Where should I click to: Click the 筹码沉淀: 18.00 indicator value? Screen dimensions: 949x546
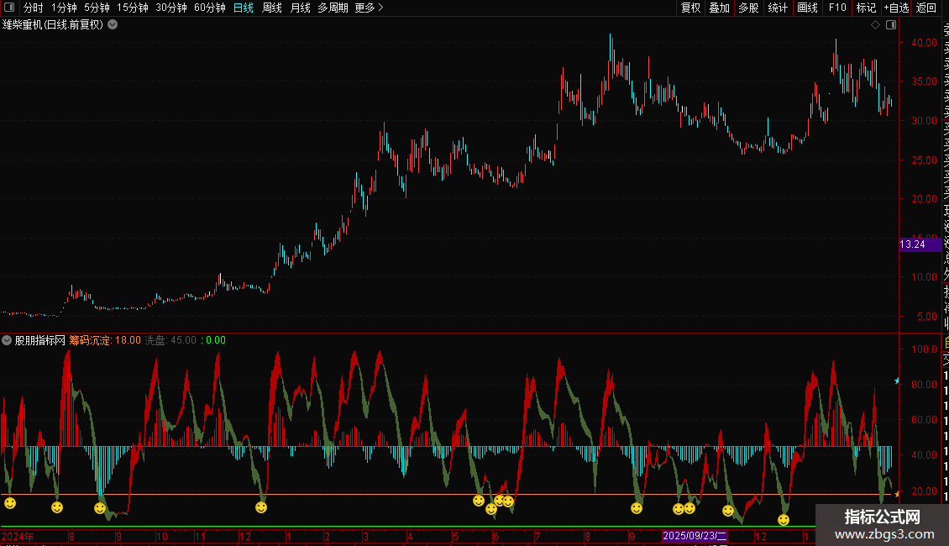point(105,340)
